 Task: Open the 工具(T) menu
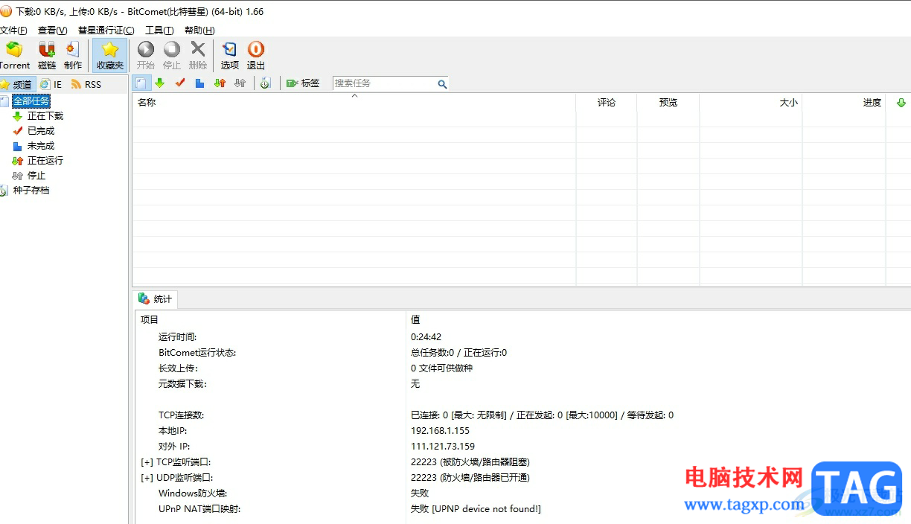tap(159, 31)
